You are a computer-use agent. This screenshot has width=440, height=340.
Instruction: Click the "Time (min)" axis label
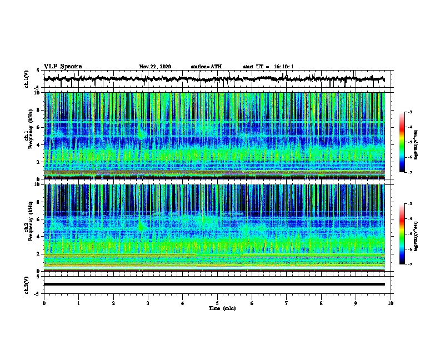tap(222, 308)
